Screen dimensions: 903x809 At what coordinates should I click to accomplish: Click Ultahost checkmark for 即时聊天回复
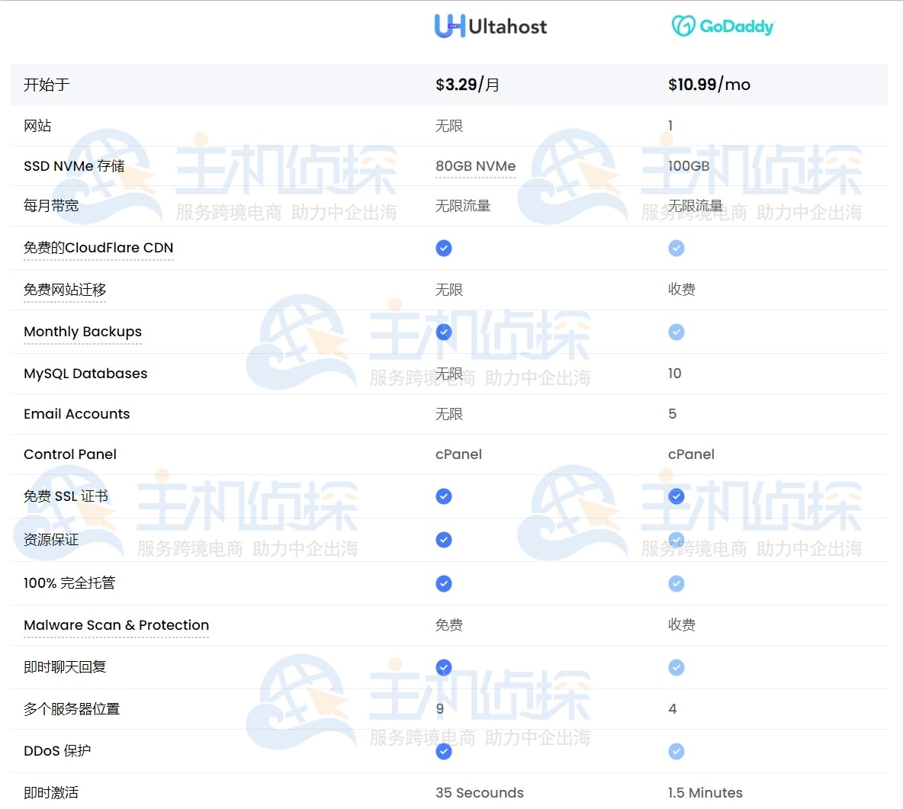click(443, 668)
